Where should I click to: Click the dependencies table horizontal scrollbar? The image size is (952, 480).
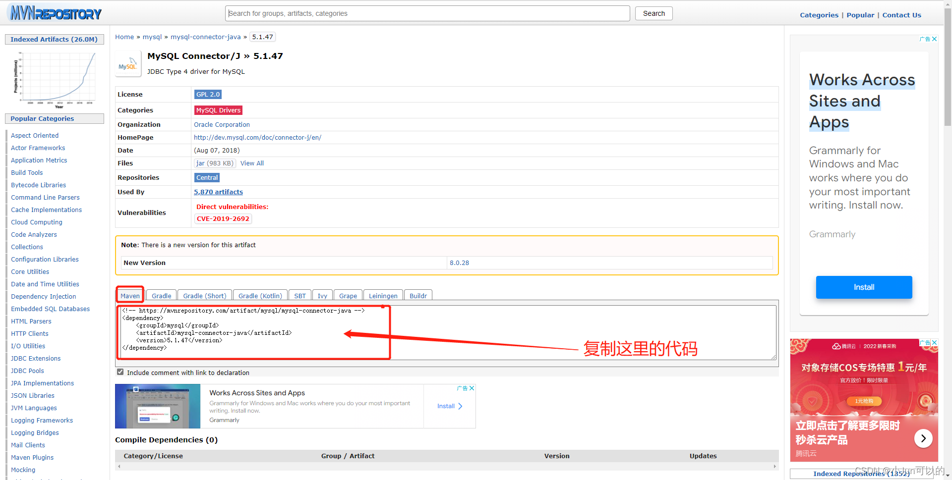click(x=447, y=466)
